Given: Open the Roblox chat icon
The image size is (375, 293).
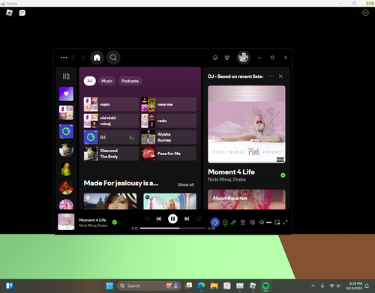Looking at the screenshot, I should 22,13.
